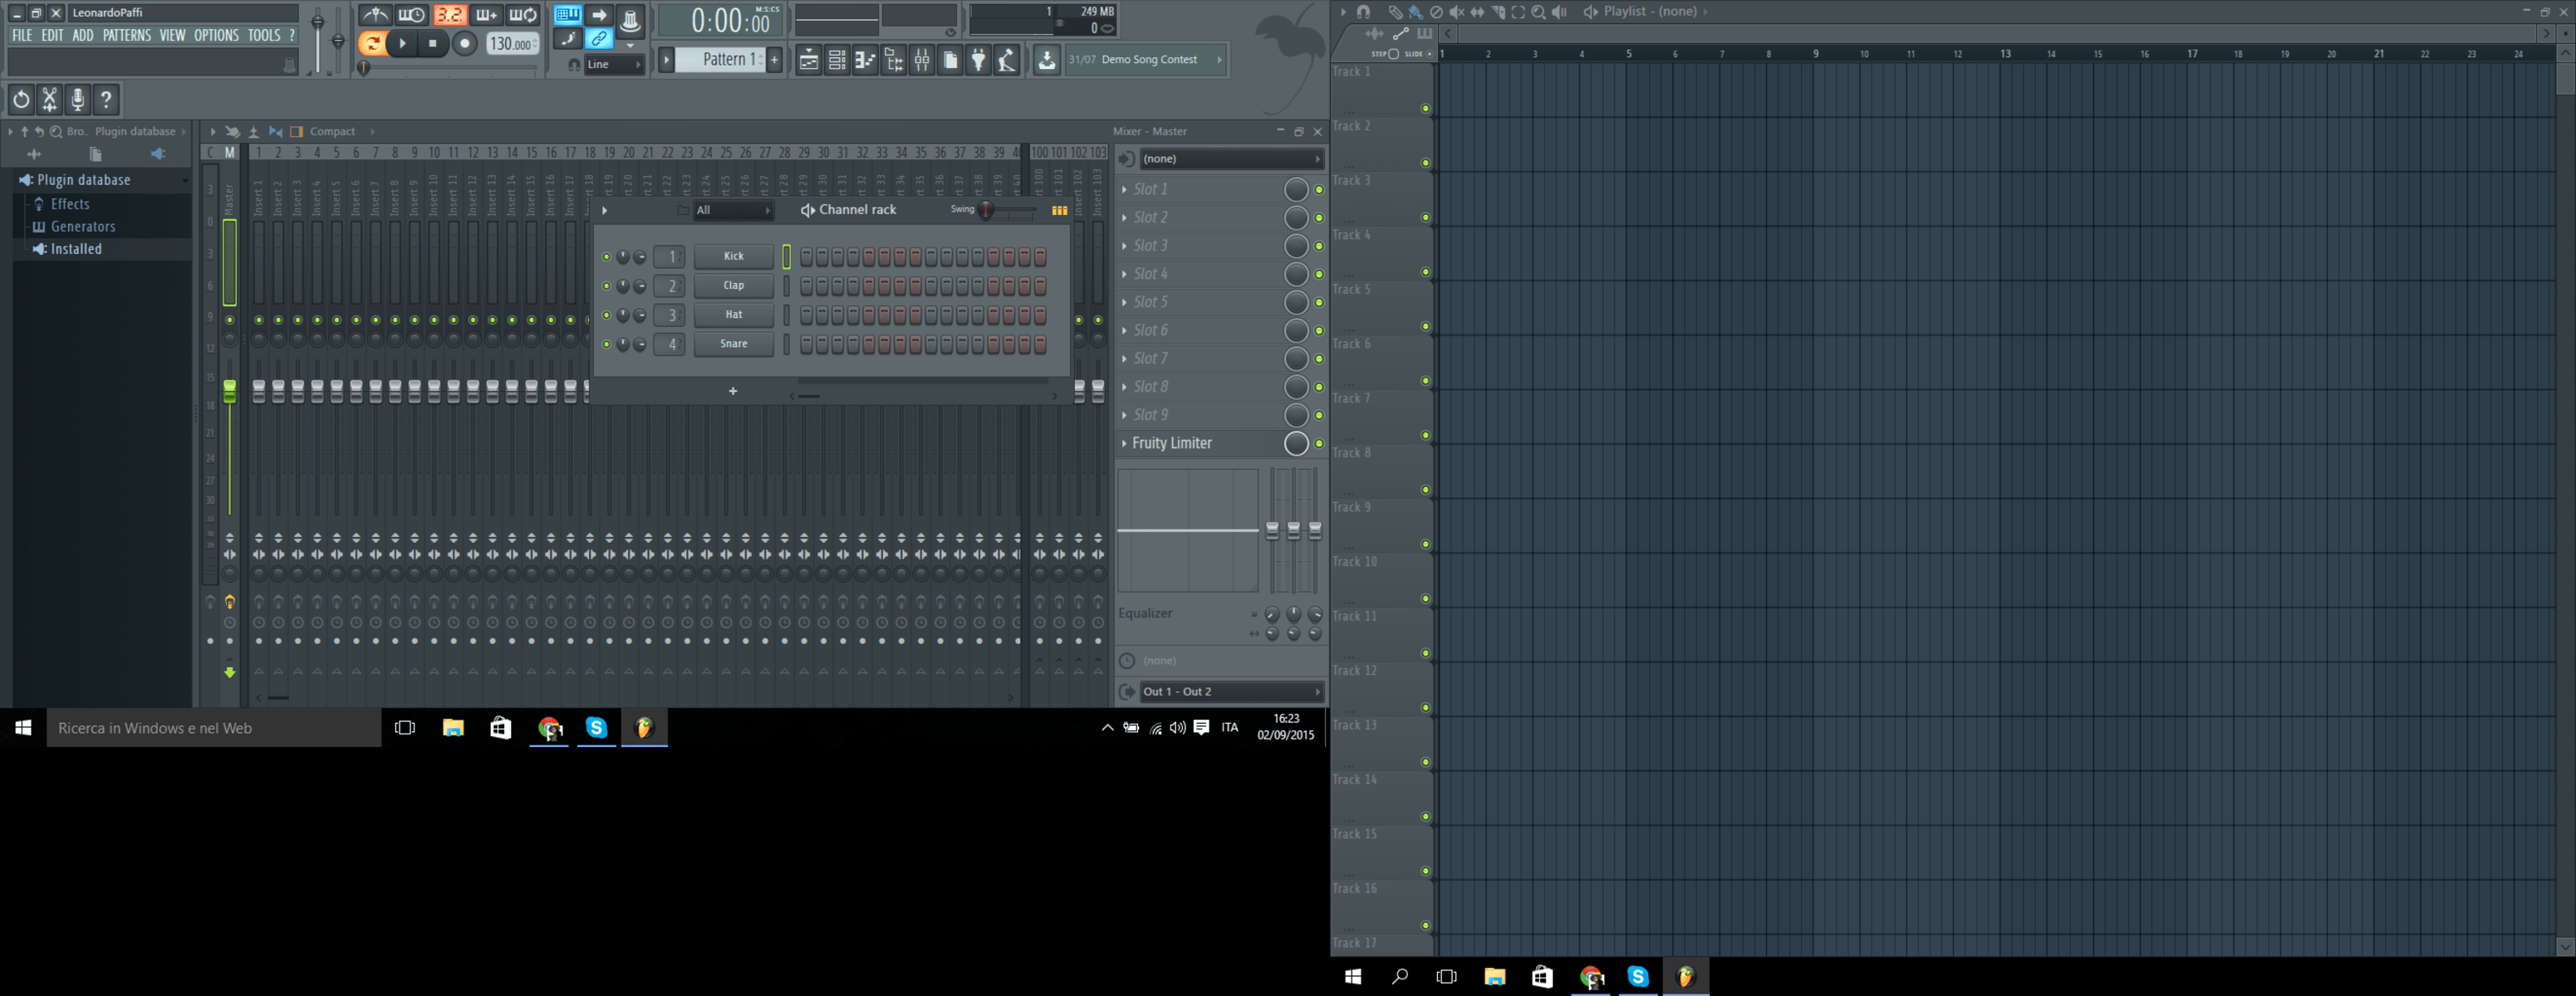Add a new channel with plus button
Image resolution: width=2576 pixels, height=996 pixels.
tap(733, 392)
